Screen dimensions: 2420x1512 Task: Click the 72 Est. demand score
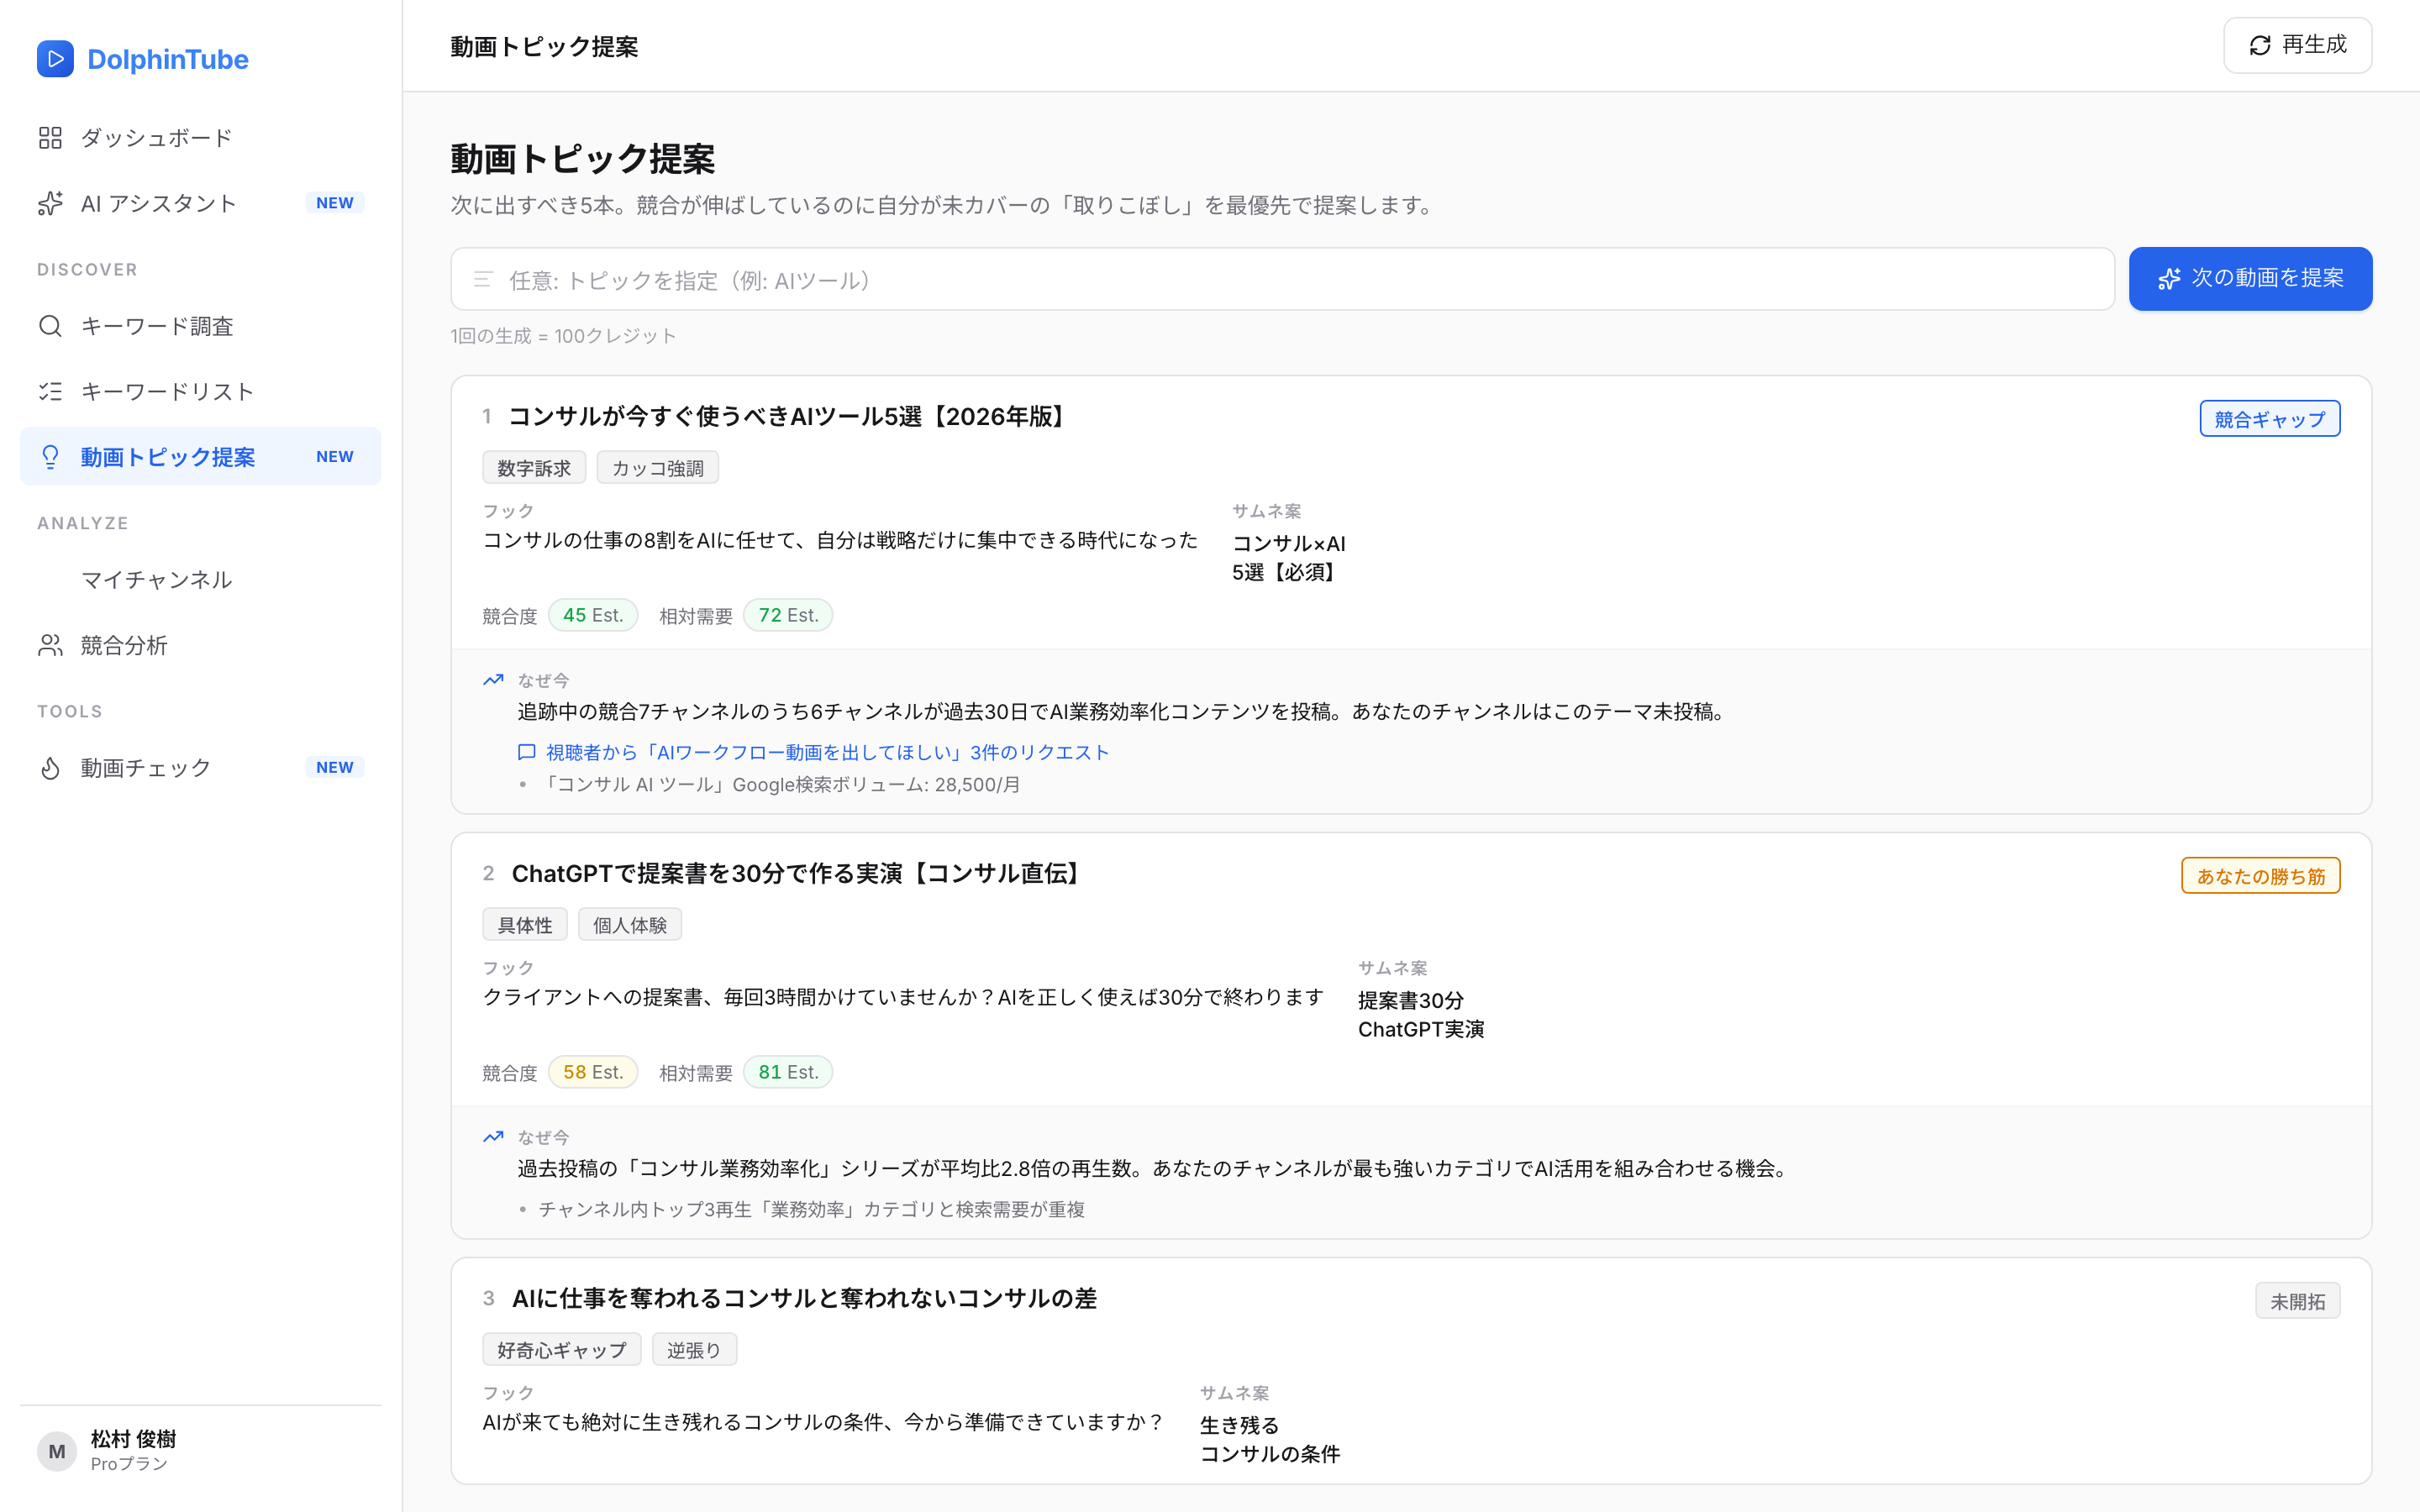click(x=788, y=615)
